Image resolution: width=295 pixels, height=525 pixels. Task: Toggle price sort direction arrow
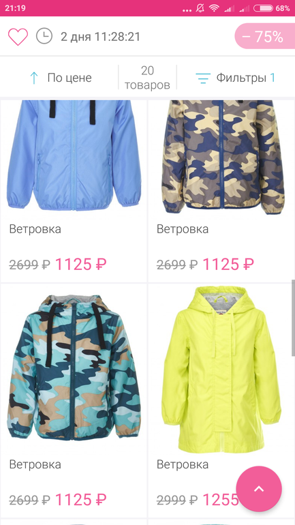34,78
